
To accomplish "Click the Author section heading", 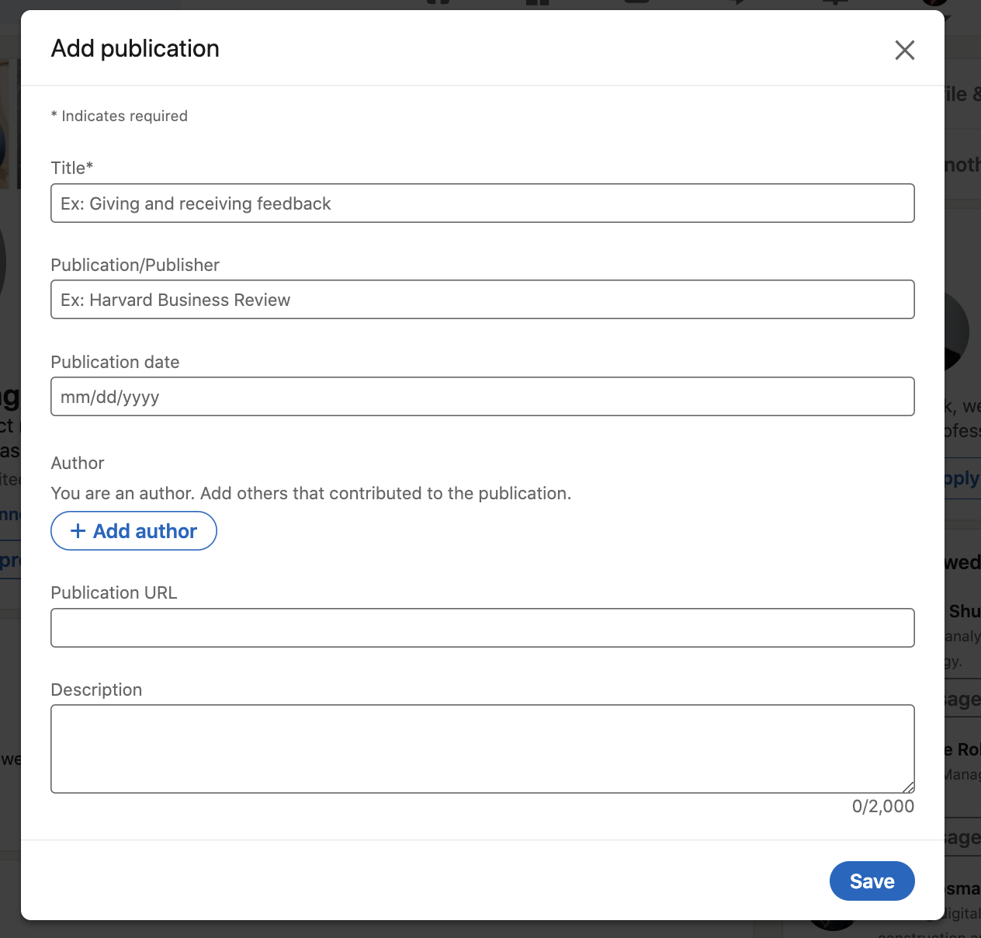I will click(78, 463).
